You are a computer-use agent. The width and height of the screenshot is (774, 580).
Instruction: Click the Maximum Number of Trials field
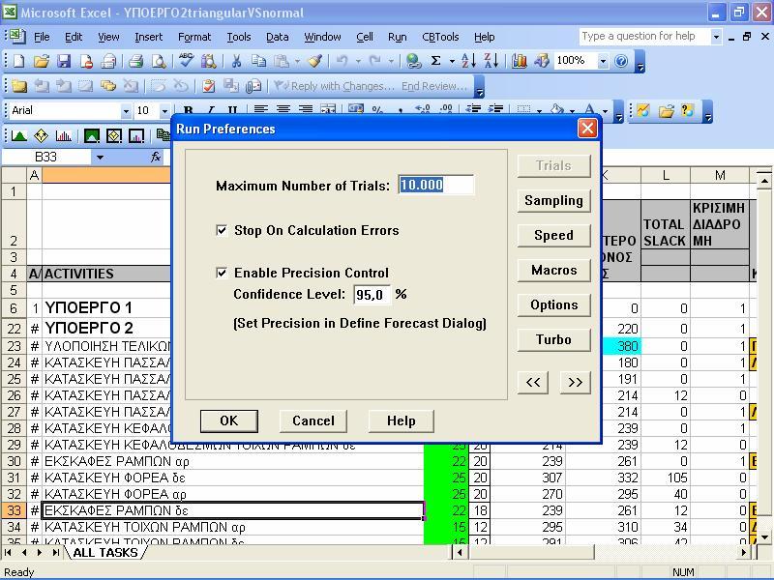coord(436,185)
